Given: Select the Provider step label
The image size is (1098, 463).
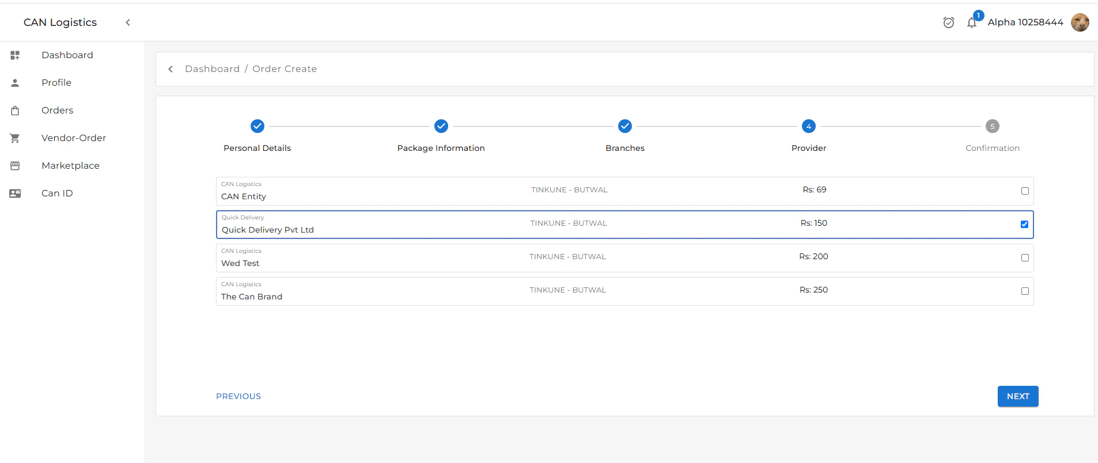Looking at the screenshot, I should pos(809,148).
